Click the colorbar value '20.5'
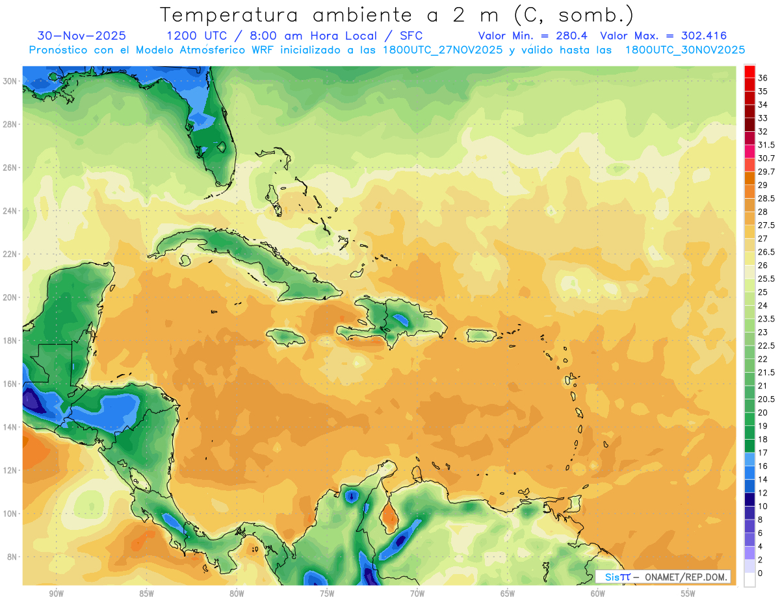The width and height of the screenshot is (780, 602). point(766,399)
